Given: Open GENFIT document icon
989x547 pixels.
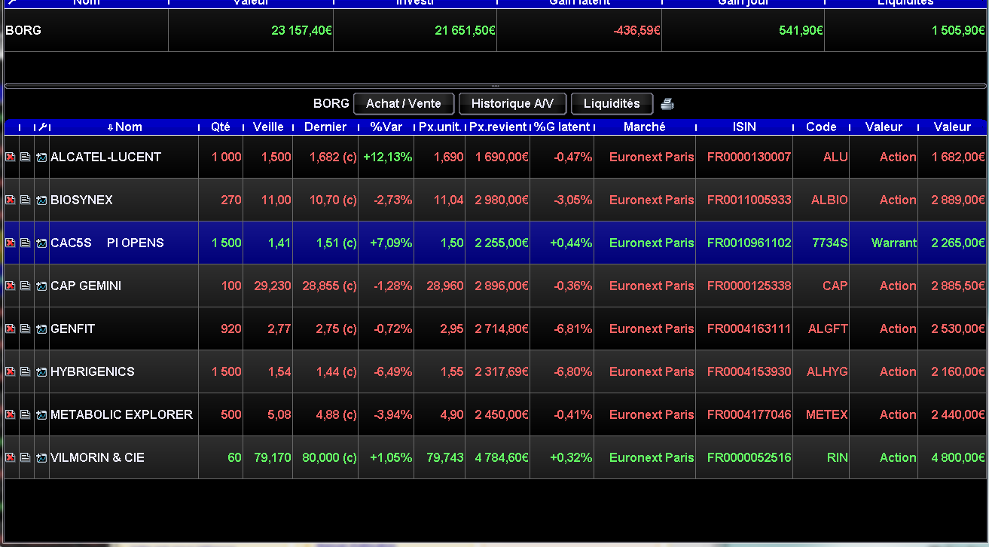Looking at the screenshot, I should [26, 329].
